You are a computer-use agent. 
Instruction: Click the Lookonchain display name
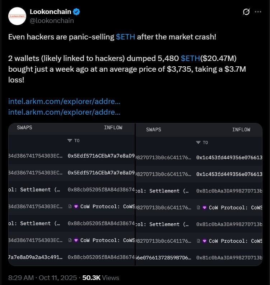pyautogui.click(x=50, y=12)
